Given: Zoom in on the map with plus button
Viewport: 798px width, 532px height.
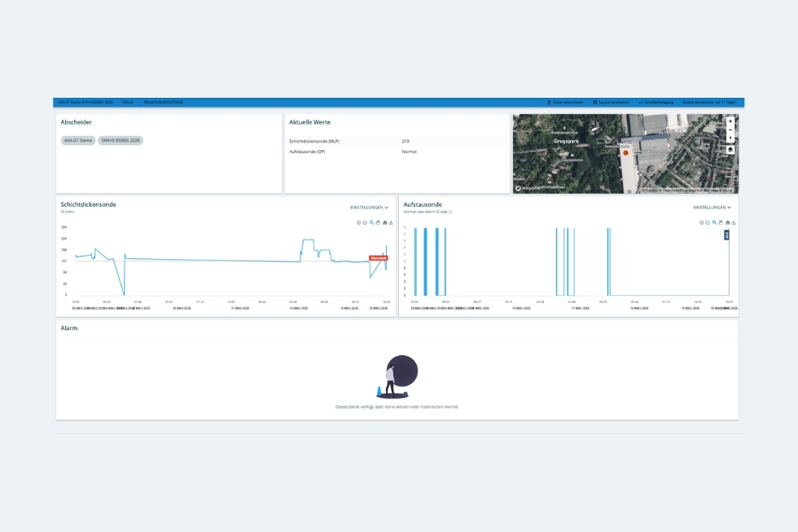Looking at the screenshot, I should [730, 121].
